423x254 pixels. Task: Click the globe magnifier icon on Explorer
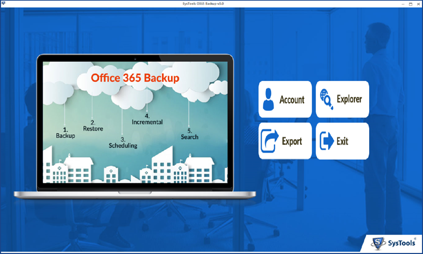pos(327,99)
